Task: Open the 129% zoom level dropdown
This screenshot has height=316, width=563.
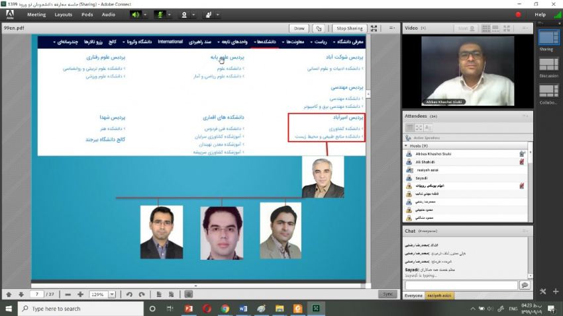Action: (x=112, y=294)
